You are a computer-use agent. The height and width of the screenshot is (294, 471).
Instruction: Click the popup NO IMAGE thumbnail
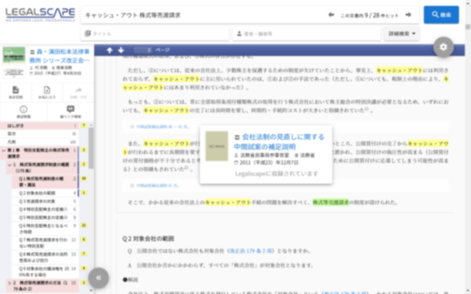[x=217, y=146]
